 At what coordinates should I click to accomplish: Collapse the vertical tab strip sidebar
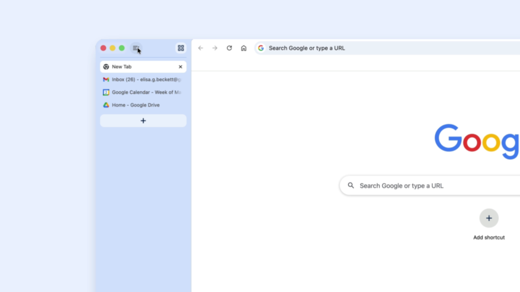click(136, 48)
